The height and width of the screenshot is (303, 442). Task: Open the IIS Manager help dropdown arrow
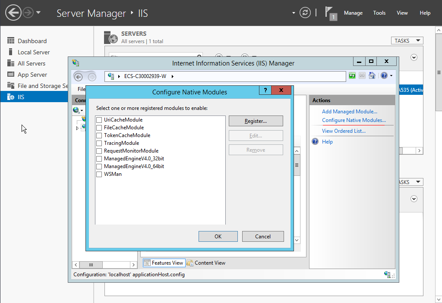391,75
